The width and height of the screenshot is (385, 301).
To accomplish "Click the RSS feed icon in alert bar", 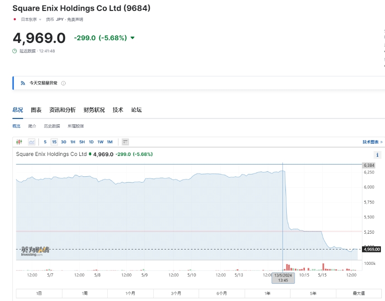I will coord(23,83).
